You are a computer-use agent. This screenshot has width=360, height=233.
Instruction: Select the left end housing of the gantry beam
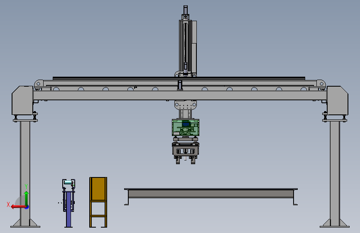click(22, 100)
